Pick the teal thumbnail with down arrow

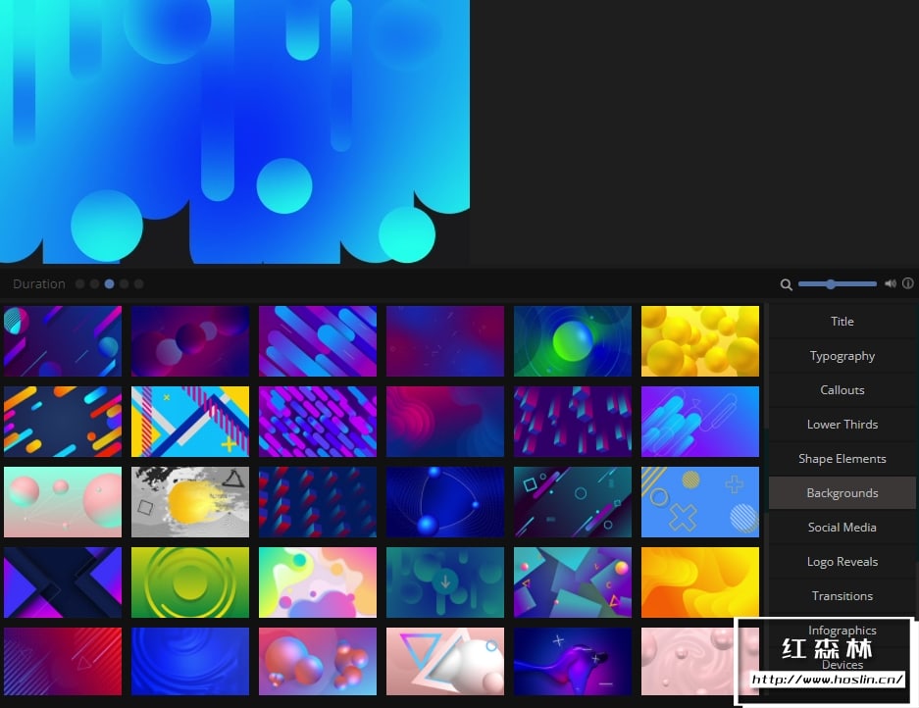(445, 582)
